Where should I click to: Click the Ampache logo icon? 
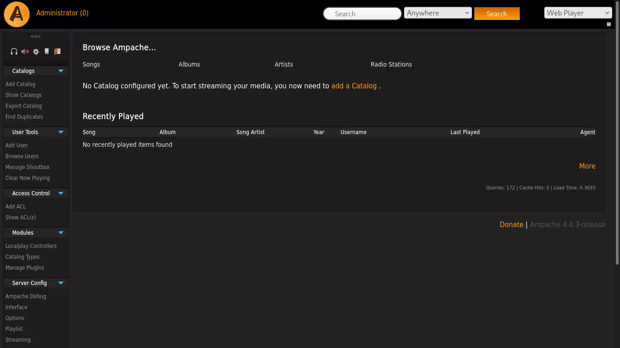[x=17, y=14]
